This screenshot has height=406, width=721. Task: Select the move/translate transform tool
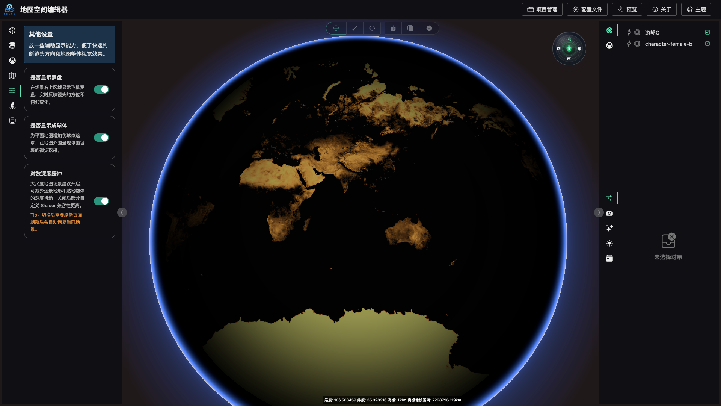[336, 28]
